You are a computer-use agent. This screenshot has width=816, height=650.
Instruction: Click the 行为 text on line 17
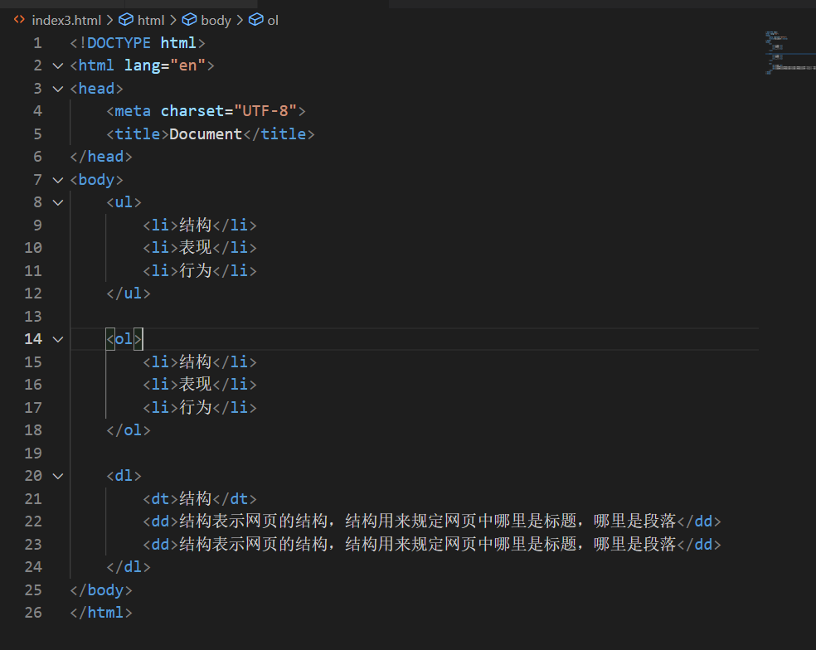(x=195, y=407)
